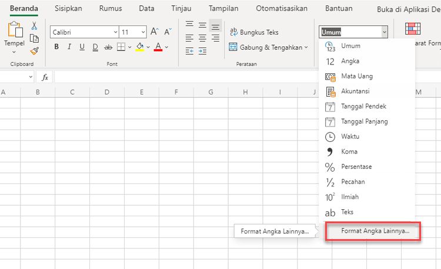The width and height of the screenshot is (441, 269).
Task: Switch to the Tinjau tab
Action: [182, 9]
